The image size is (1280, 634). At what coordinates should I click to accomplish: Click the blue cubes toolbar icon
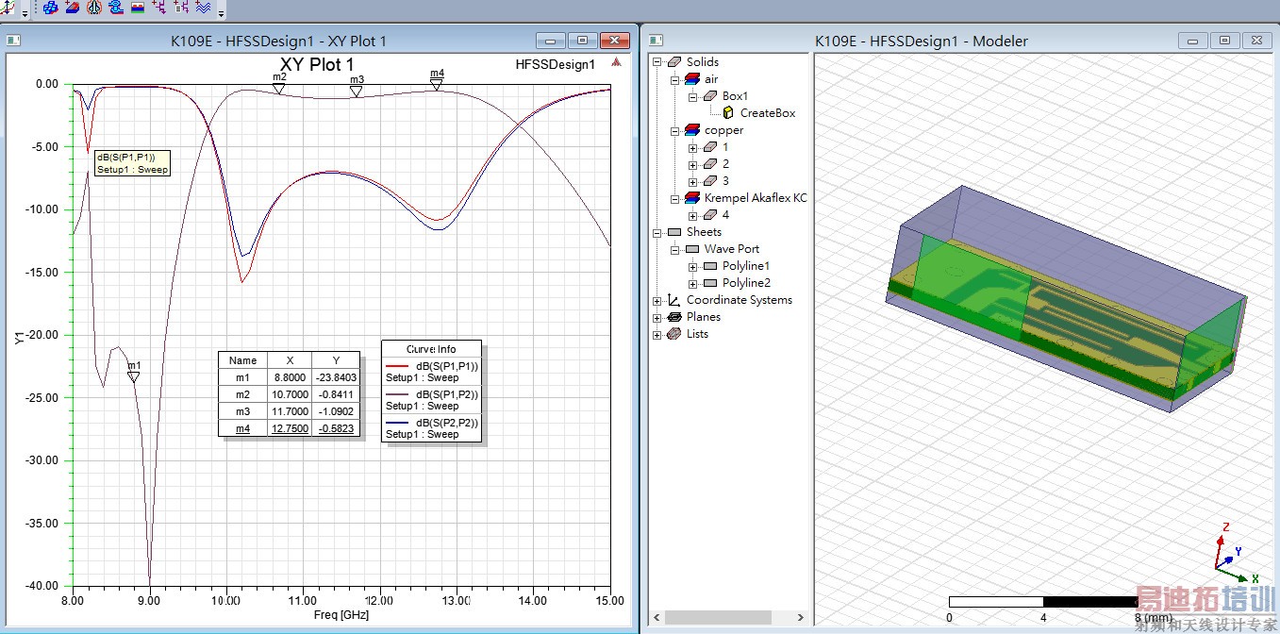point(49,8)
